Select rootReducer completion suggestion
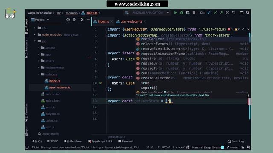Screen dimensions: 273x153 tap(192, 39)
